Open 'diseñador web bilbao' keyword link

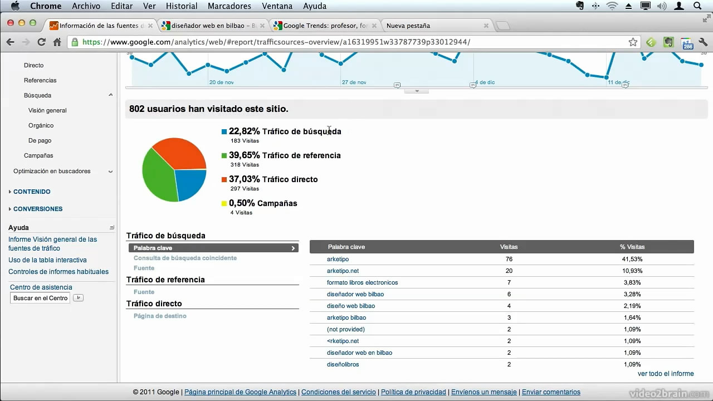click(x=355, y=294)
